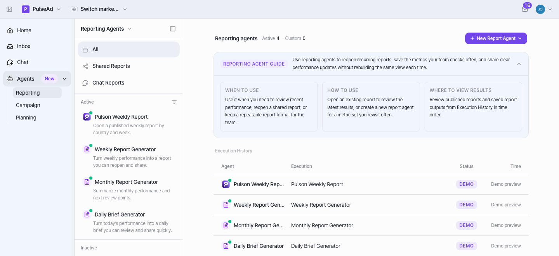The height and width of the screenshot is (256, 559).
Task: Click the REPORTING AGENT GUIDE tag
Action: click(x=254, y=64)
